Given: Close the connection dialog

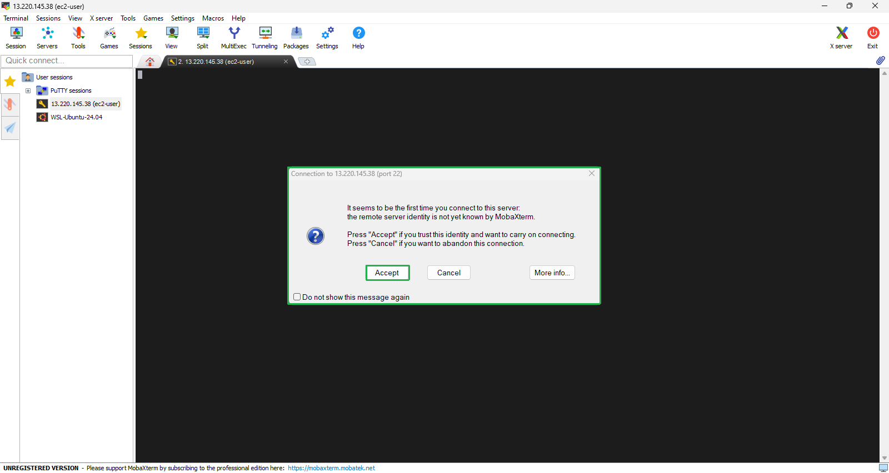Looking at the screenshot, I should [592, 174].
